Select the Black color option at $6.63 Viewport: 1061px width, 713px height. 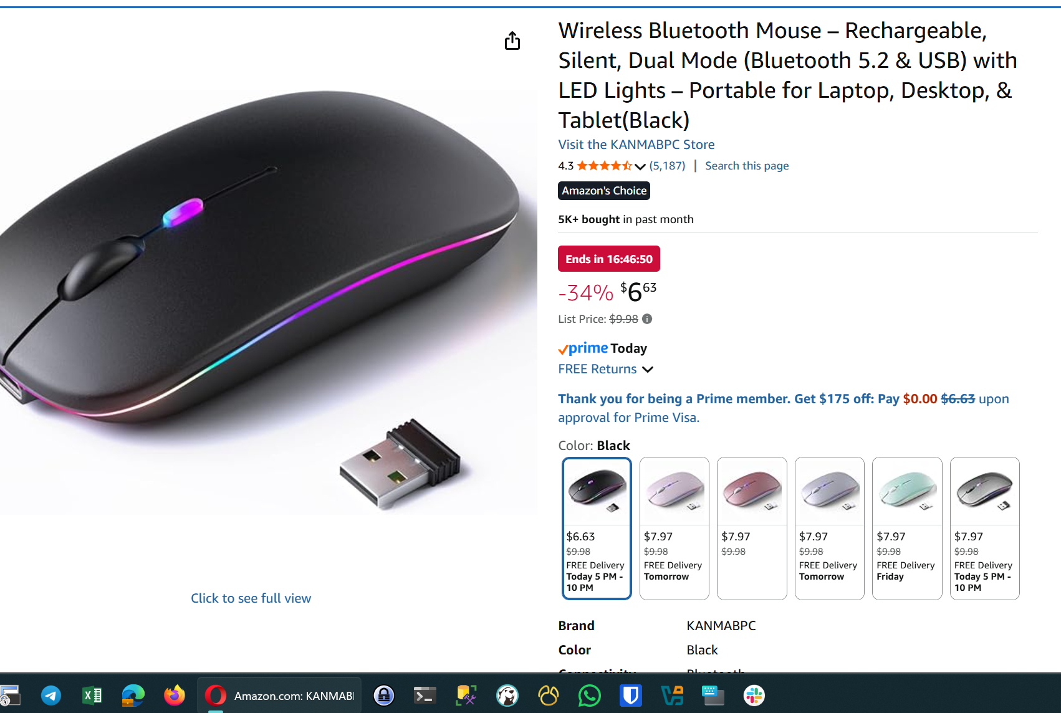pos(597,529)
